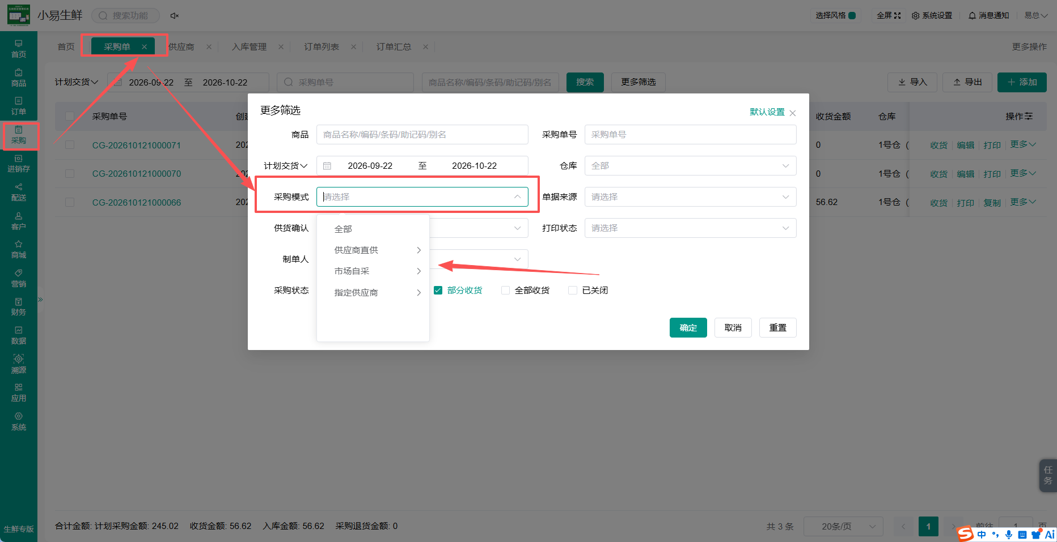Focus the 采购单号 field in dialog

(x=690, y=135)
